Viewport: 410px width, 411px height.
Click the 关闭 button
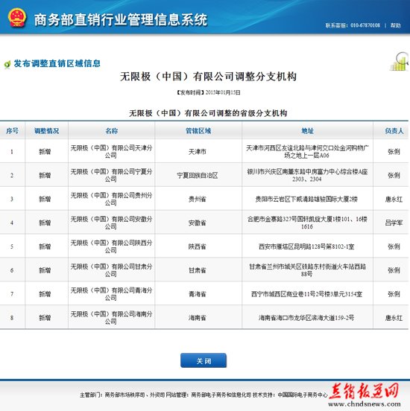(204, 360)
